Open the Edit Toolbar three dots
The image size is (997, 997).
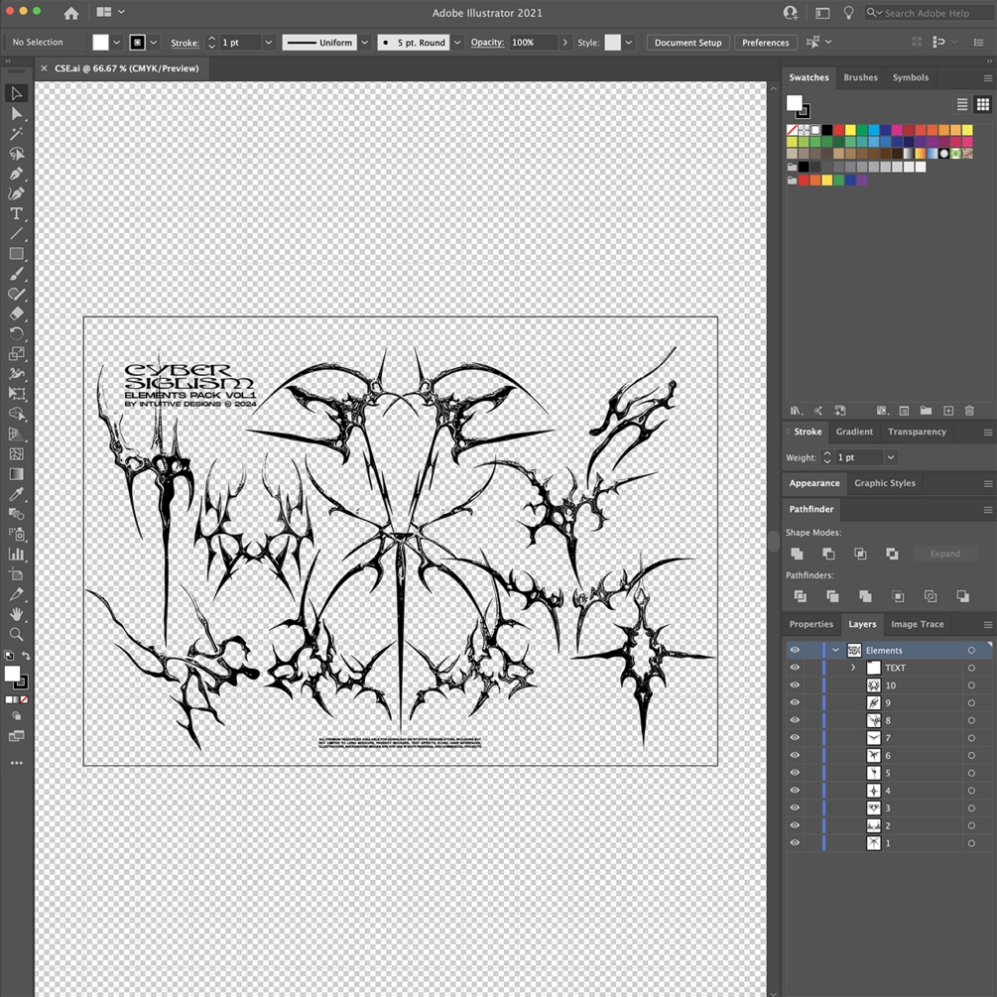[17, 762]
